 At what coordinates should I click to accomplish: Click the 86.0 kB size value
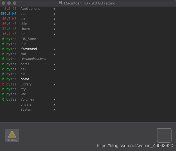[9, 24]
